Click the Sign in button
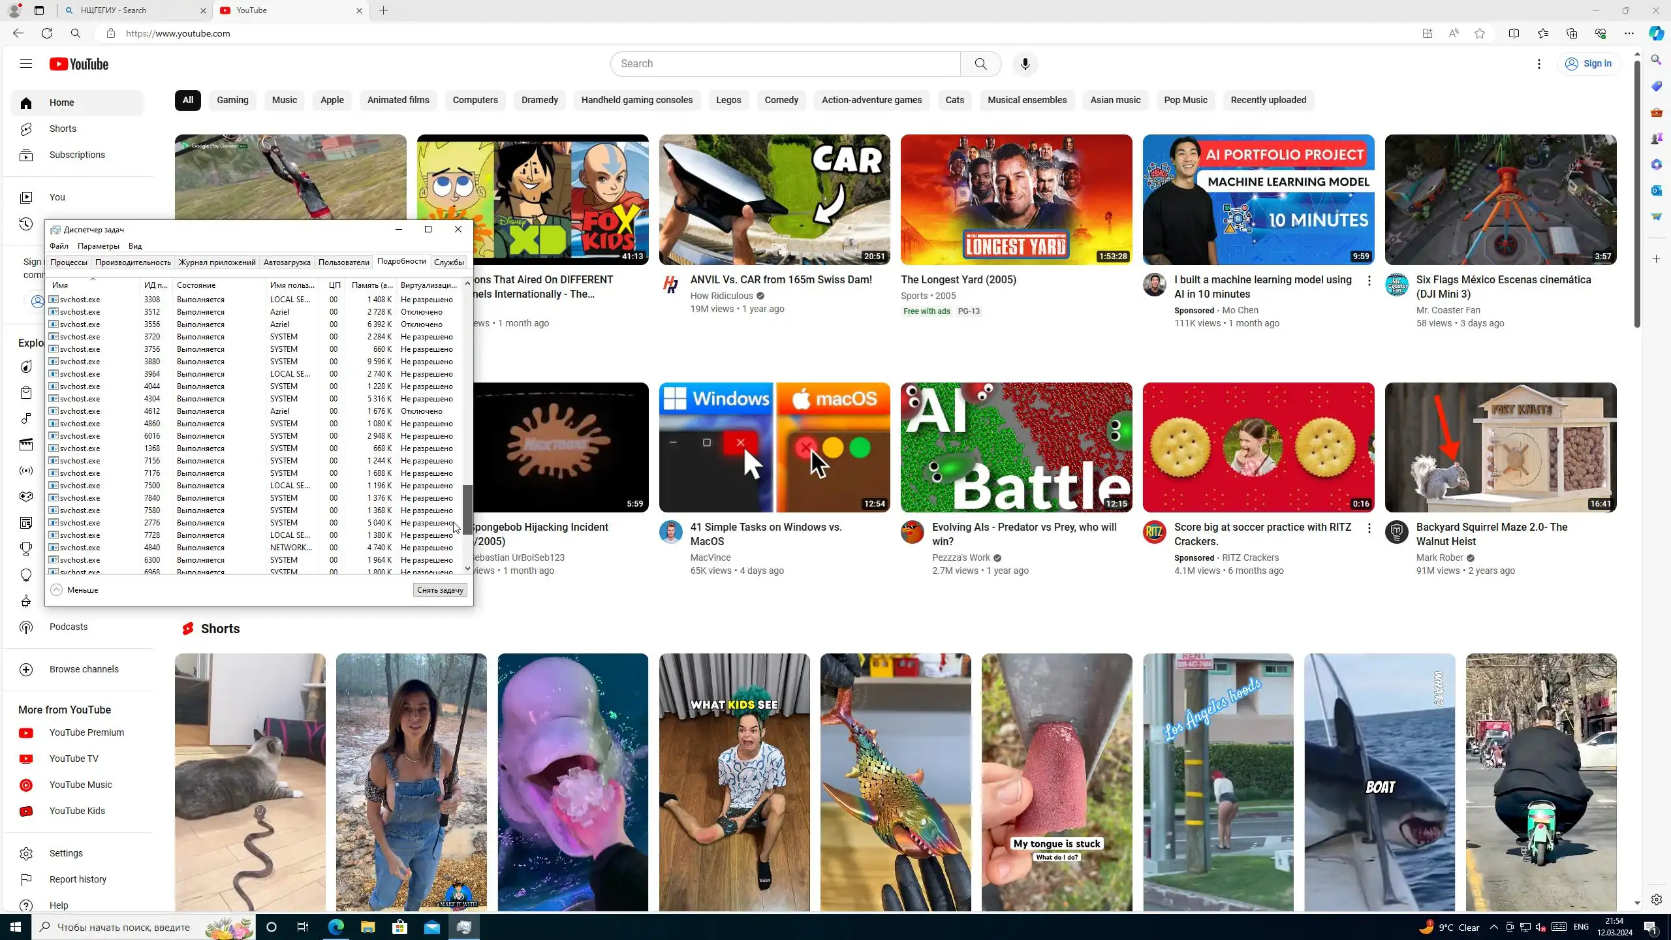This screenshot has height=940, width=1671. [x=1589, y=64]
